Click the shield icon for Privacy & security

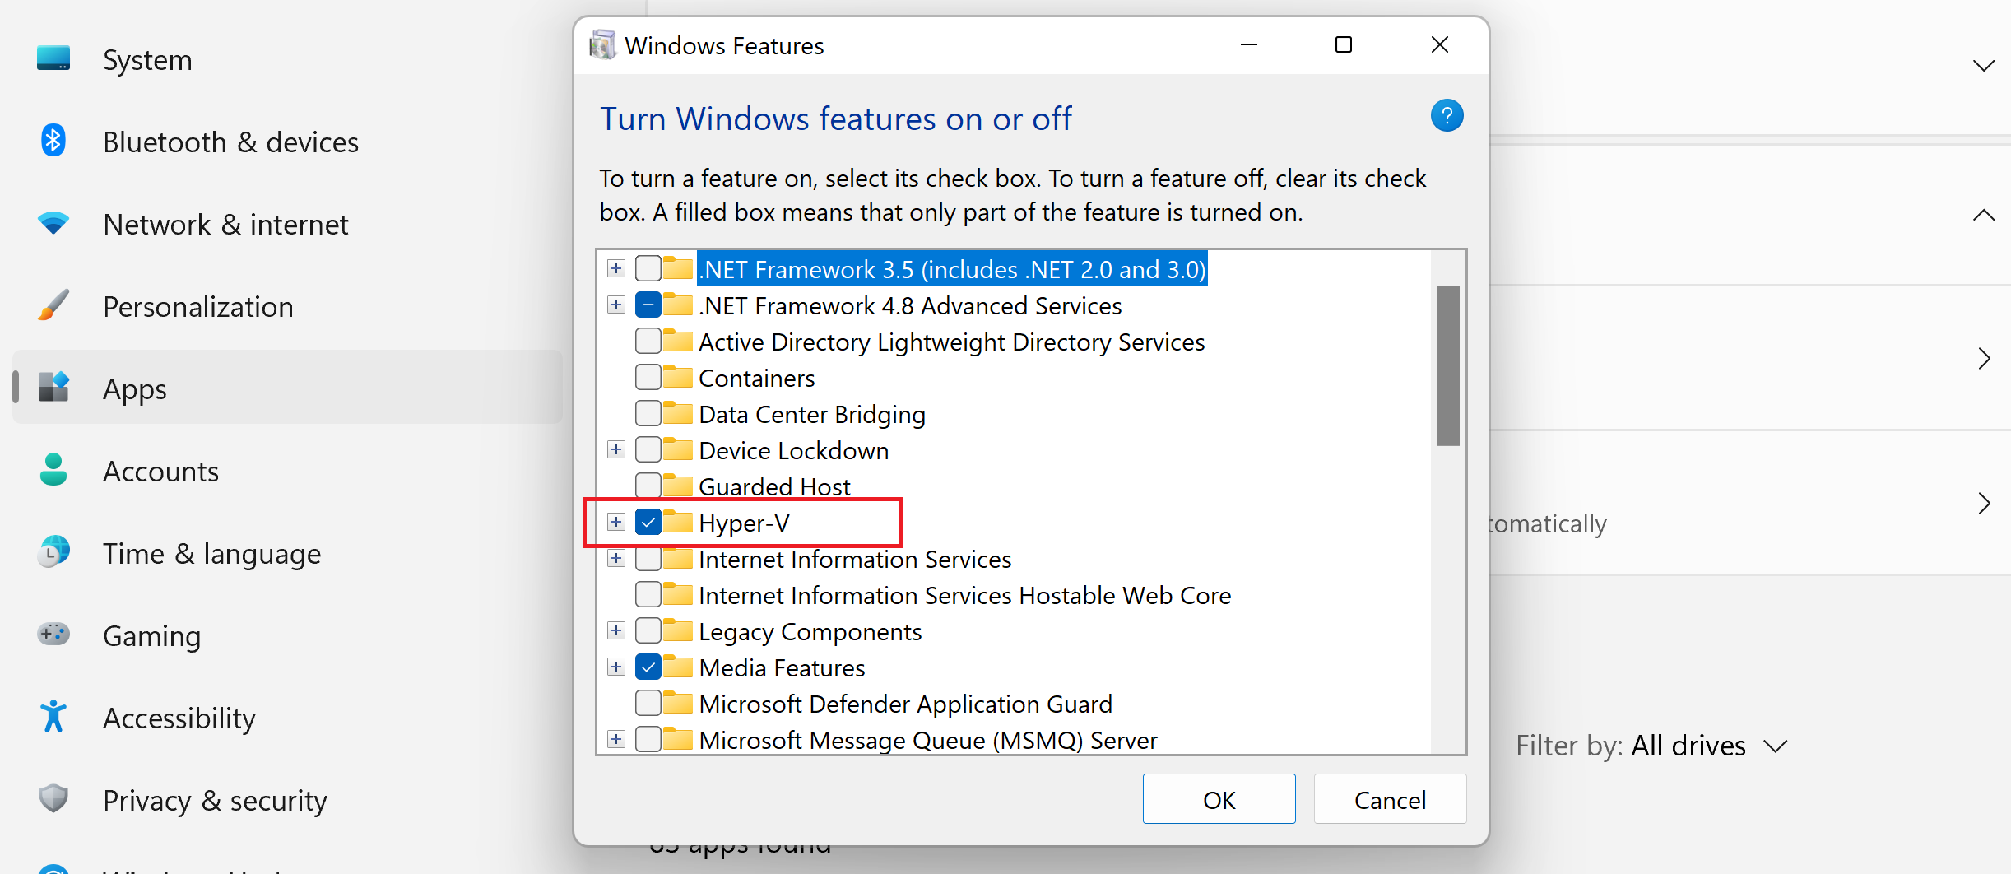53,799
